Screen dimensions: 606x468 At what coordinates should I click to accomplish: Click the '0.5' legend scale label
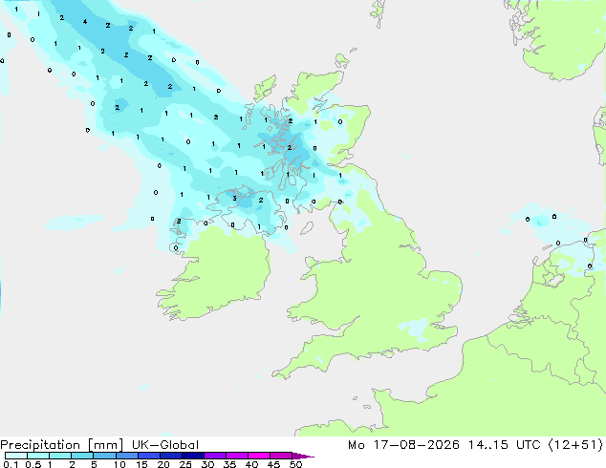33,464
